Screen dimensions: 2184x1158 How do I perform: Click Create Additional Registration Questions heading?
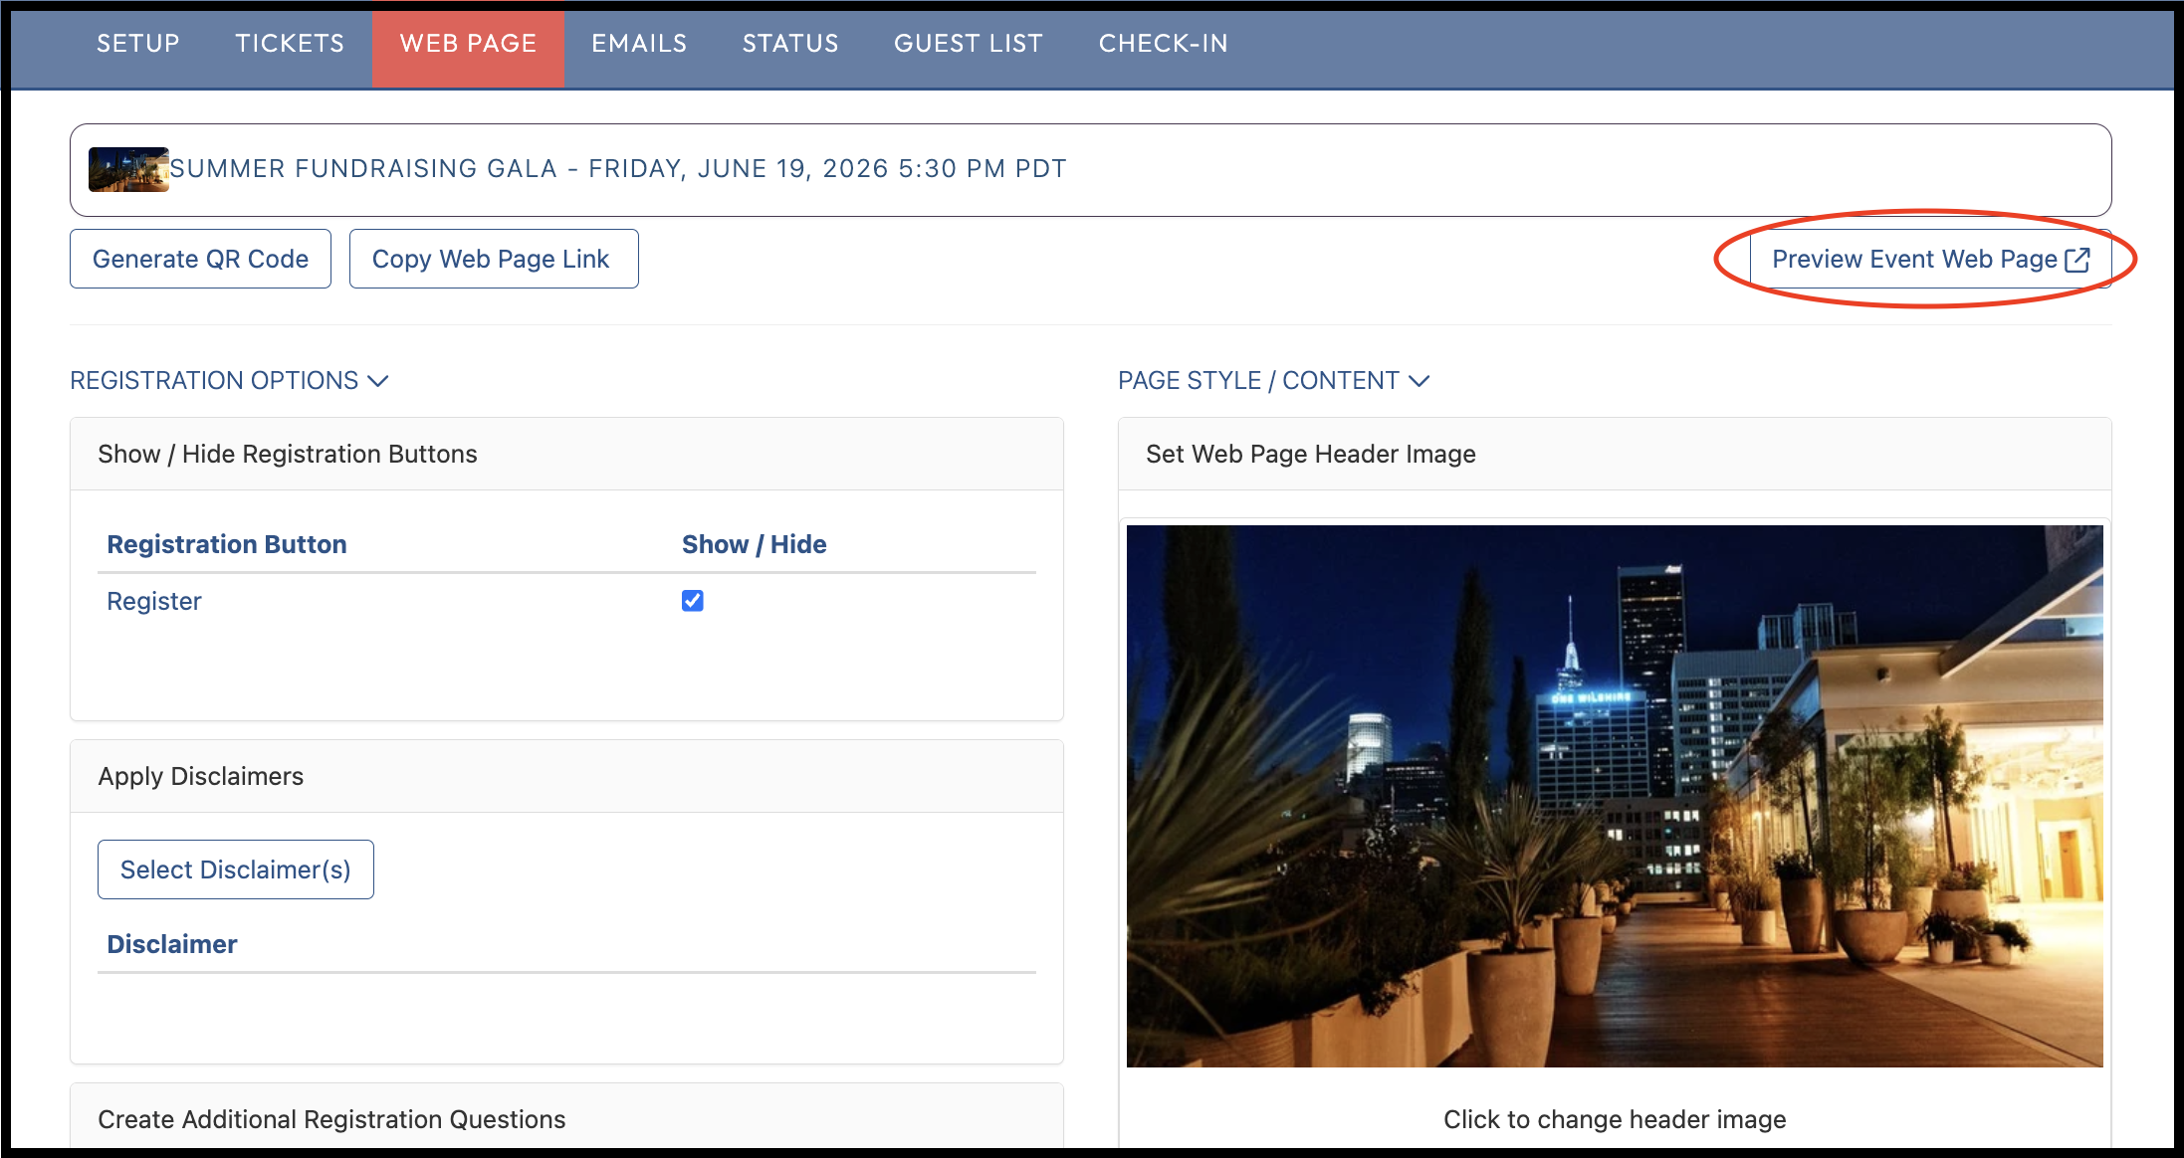coord(331,1119)
